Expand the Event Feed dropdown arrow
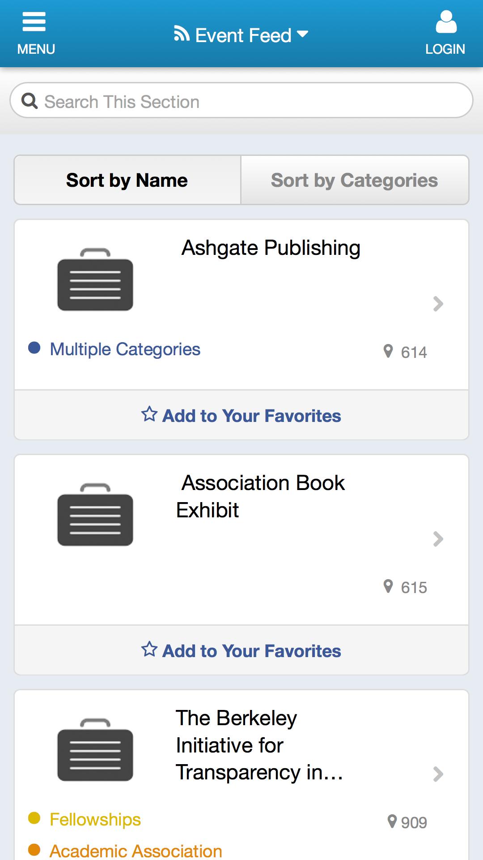The height and width of the screenshot is (860, 483). pos(303,34)
